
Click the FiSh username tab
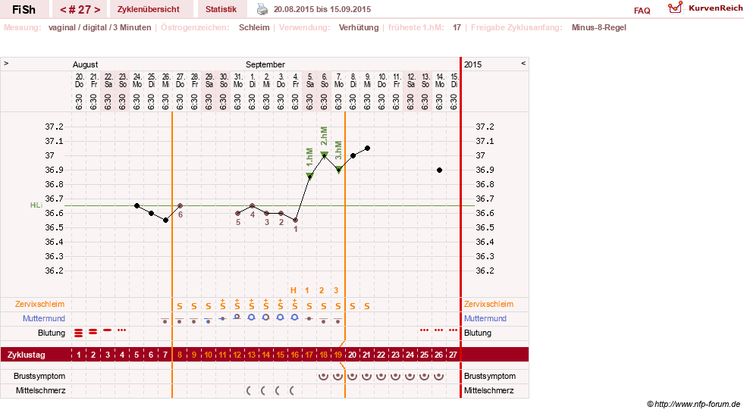click(24, 9)
